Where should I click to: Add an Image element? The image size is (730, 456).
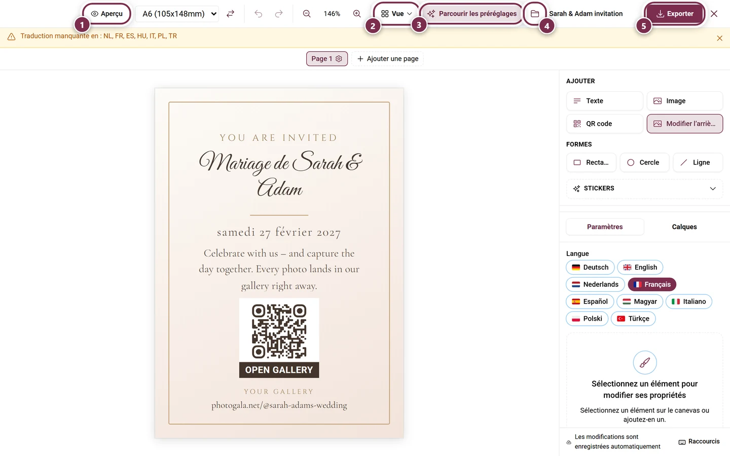click(684, 101)
